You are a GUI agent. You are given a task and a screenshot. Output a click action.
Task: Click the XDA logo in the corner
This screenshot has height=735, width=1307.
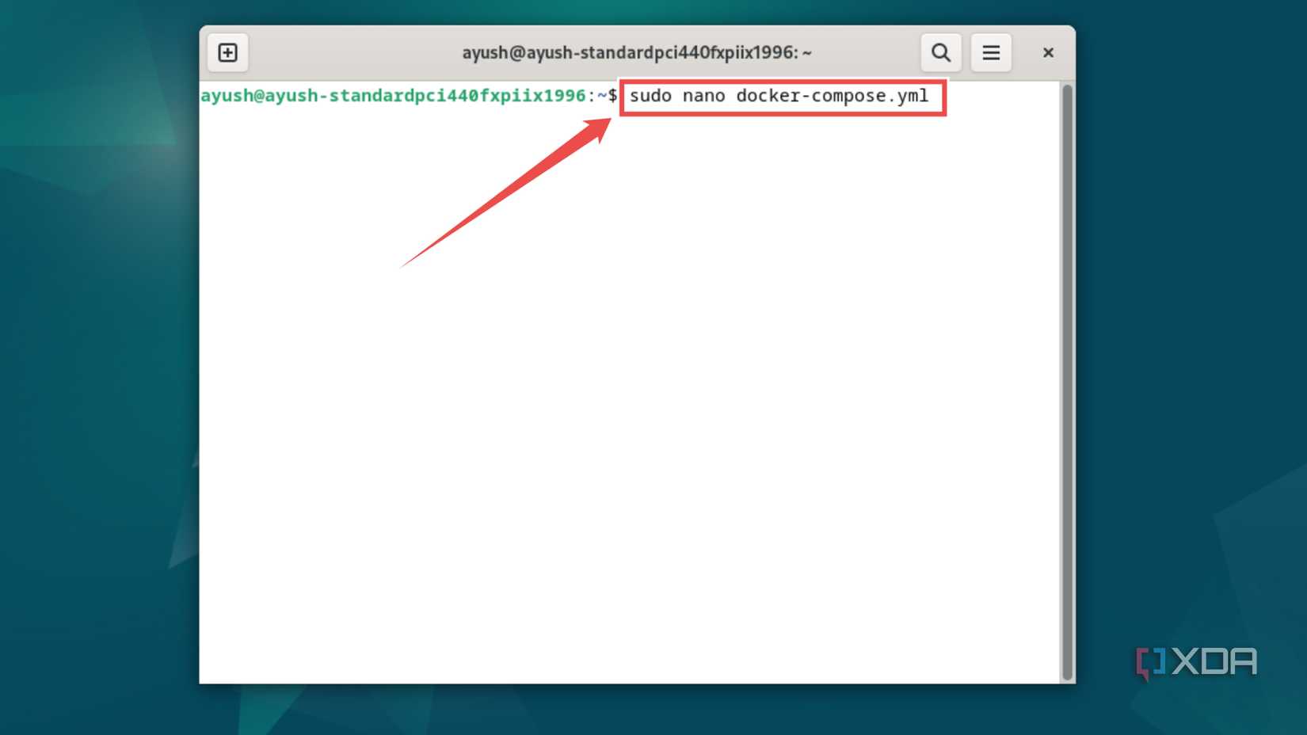1195,661
